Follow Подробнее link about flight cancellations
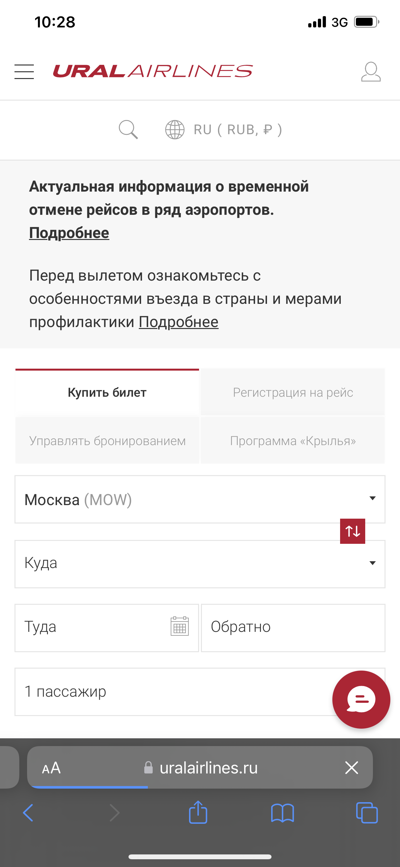The image size is (400, 867). (x=69, y=233)
